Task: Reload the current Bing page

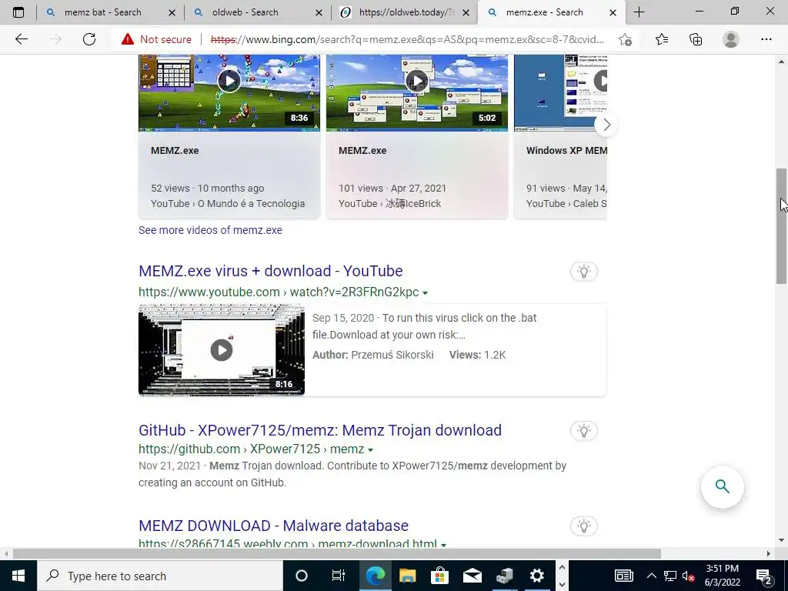Action: pyautogui.click(x=89, y=39)
